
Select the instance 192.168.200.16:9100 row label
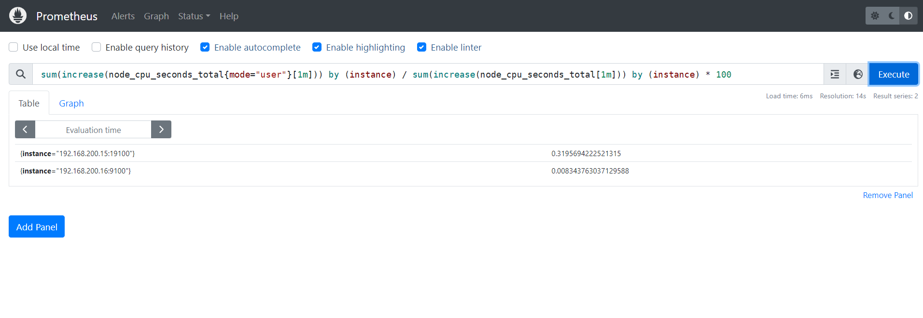click(76, 171)
